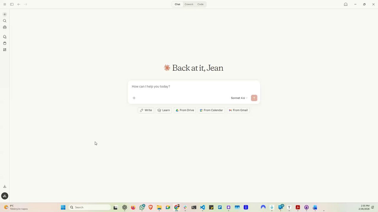This screenshot has width=378, height=212.
Task: Open ChatGPT from the taskbar
Action: point(125,207)
